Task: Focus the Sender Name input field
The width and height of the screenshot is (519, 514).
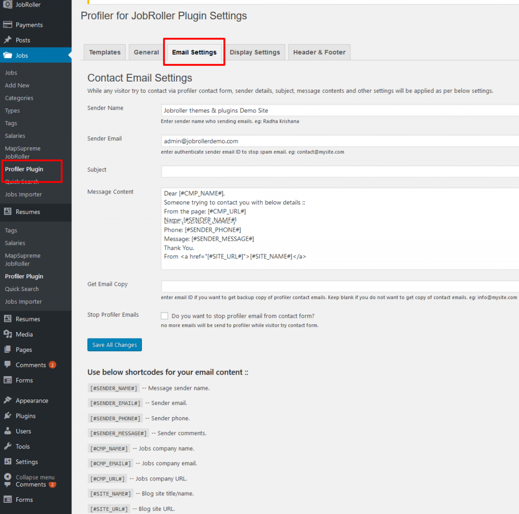Action: (x=340, y=111)
